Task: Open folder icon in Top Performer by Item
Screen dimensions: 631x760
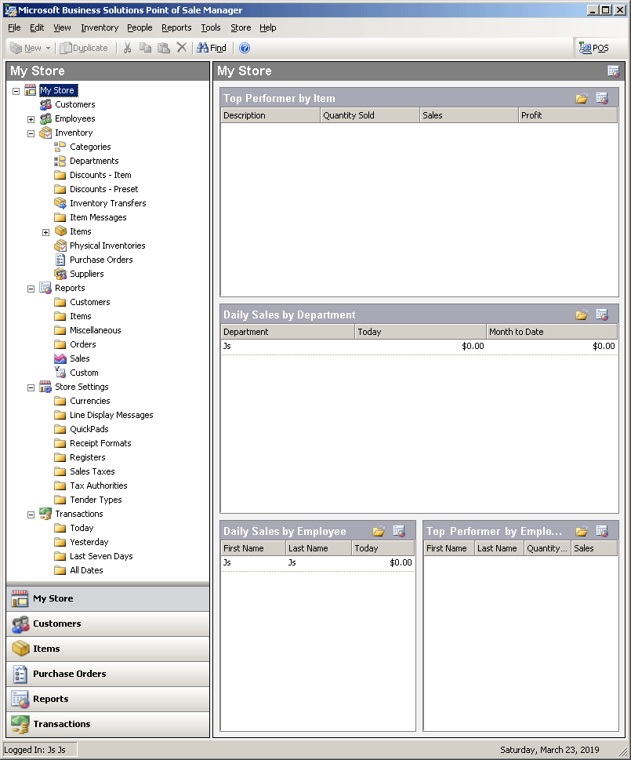Action: 582,98
